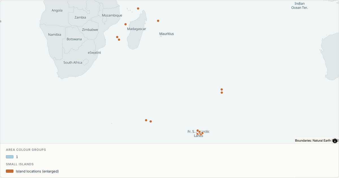Click the Indian Ocean Ter. label
Viewport: 339px width, 178px height.
click(299, 6)
